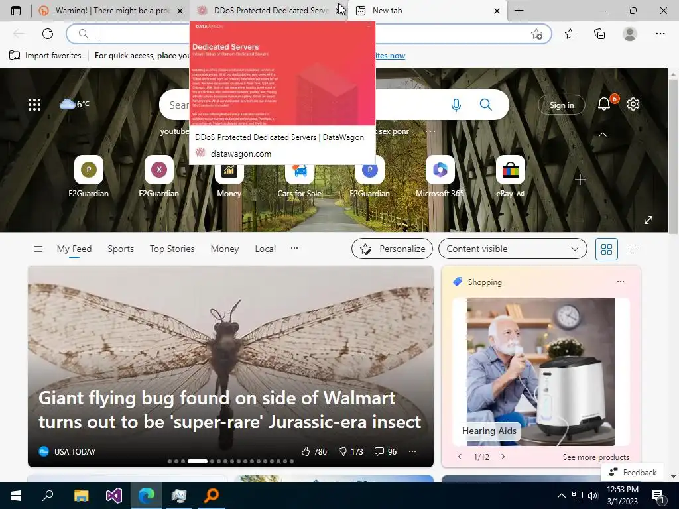Open Microsoft 365 quick link tile
The image size is (679, 509).
click(440, 178)
